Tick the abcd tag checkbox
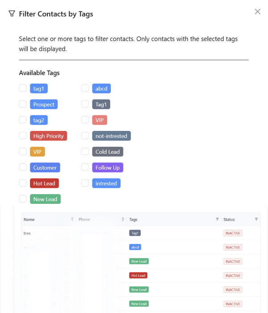 coord(85,89)
